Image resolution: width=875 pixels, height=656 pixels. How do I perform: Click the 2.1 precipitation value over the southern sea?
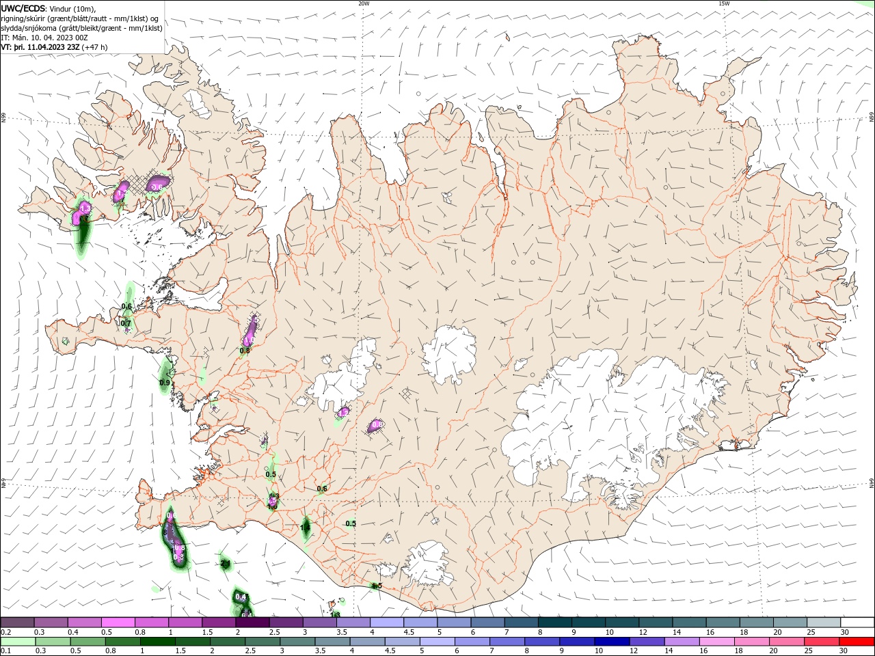pos(226,563)
